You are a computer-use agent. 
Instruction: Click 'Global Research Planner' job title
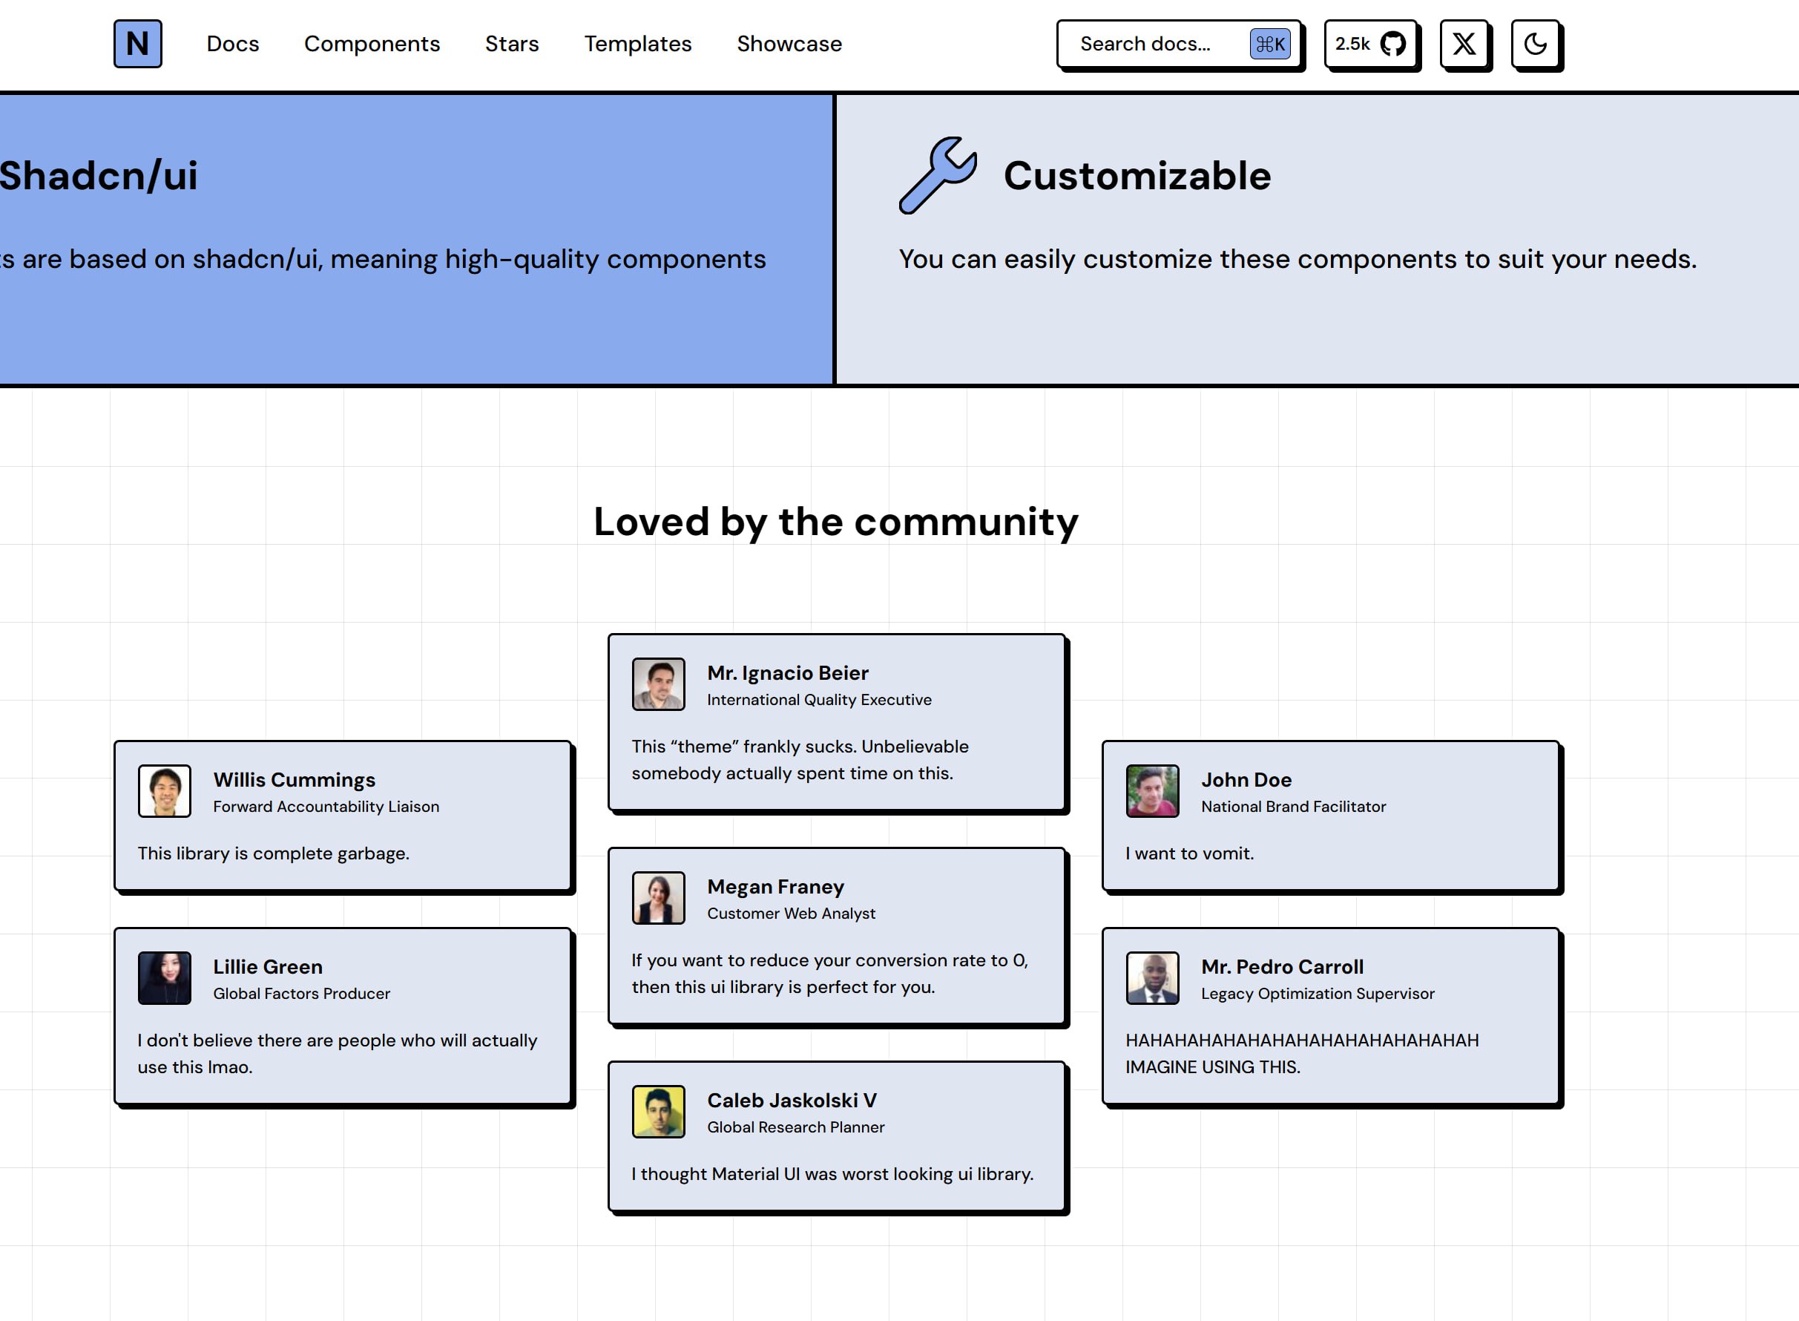click(796, 1127)
